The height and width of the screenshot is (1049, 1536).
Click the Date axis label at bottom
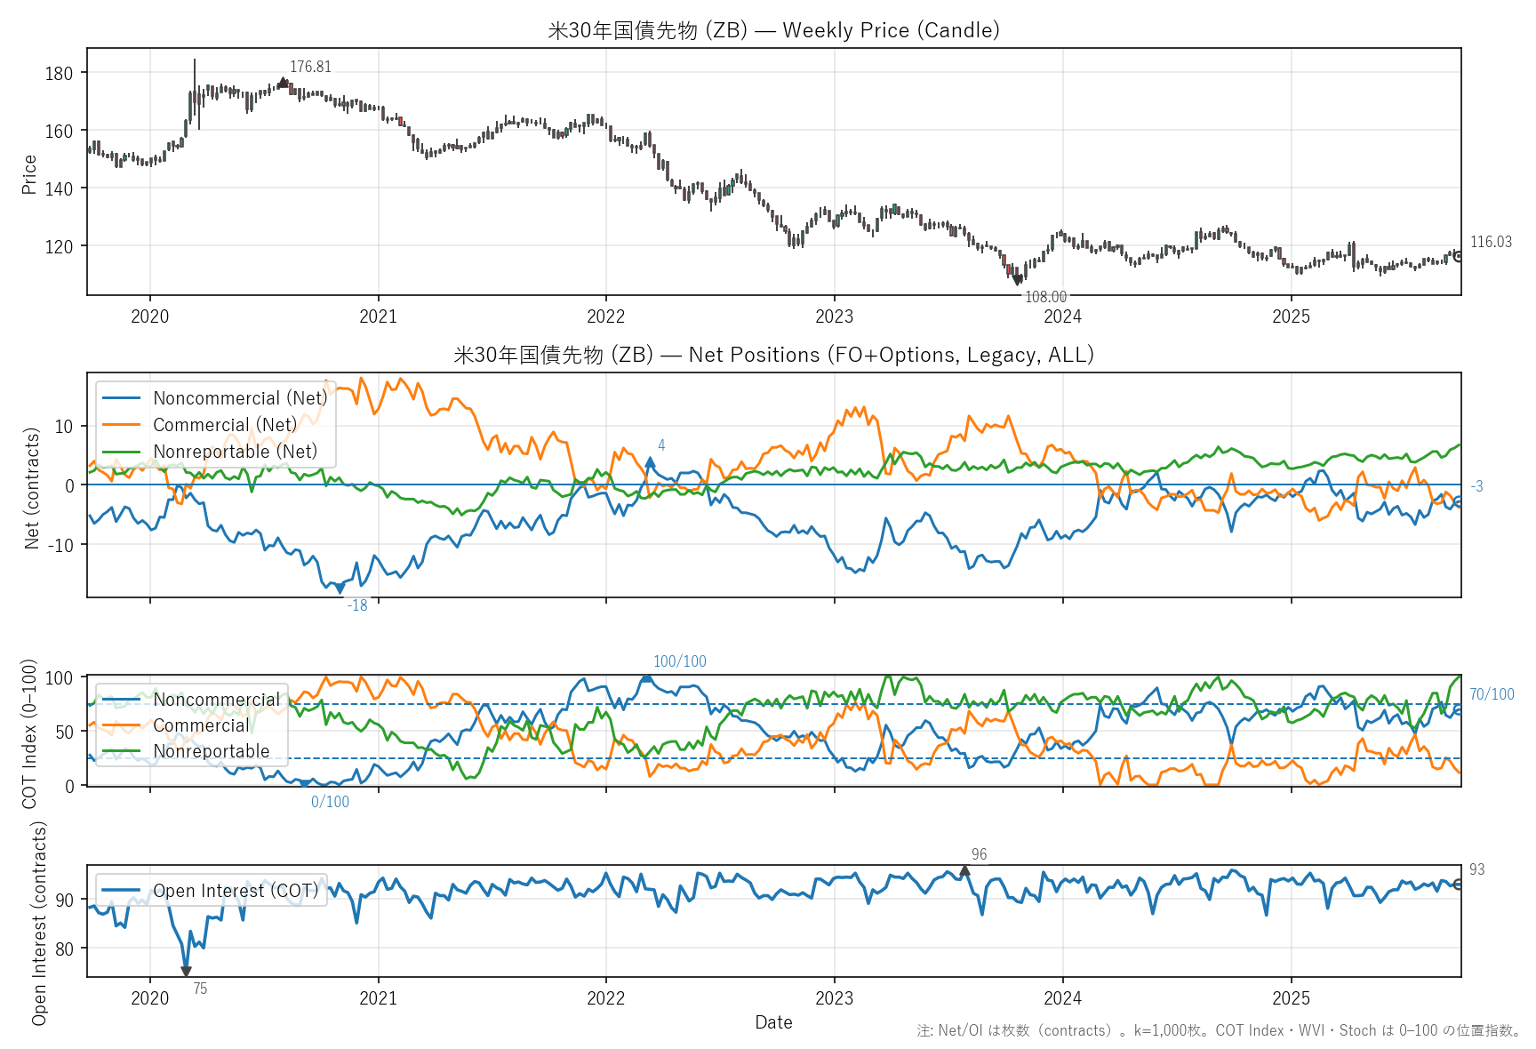[773, 1022]
